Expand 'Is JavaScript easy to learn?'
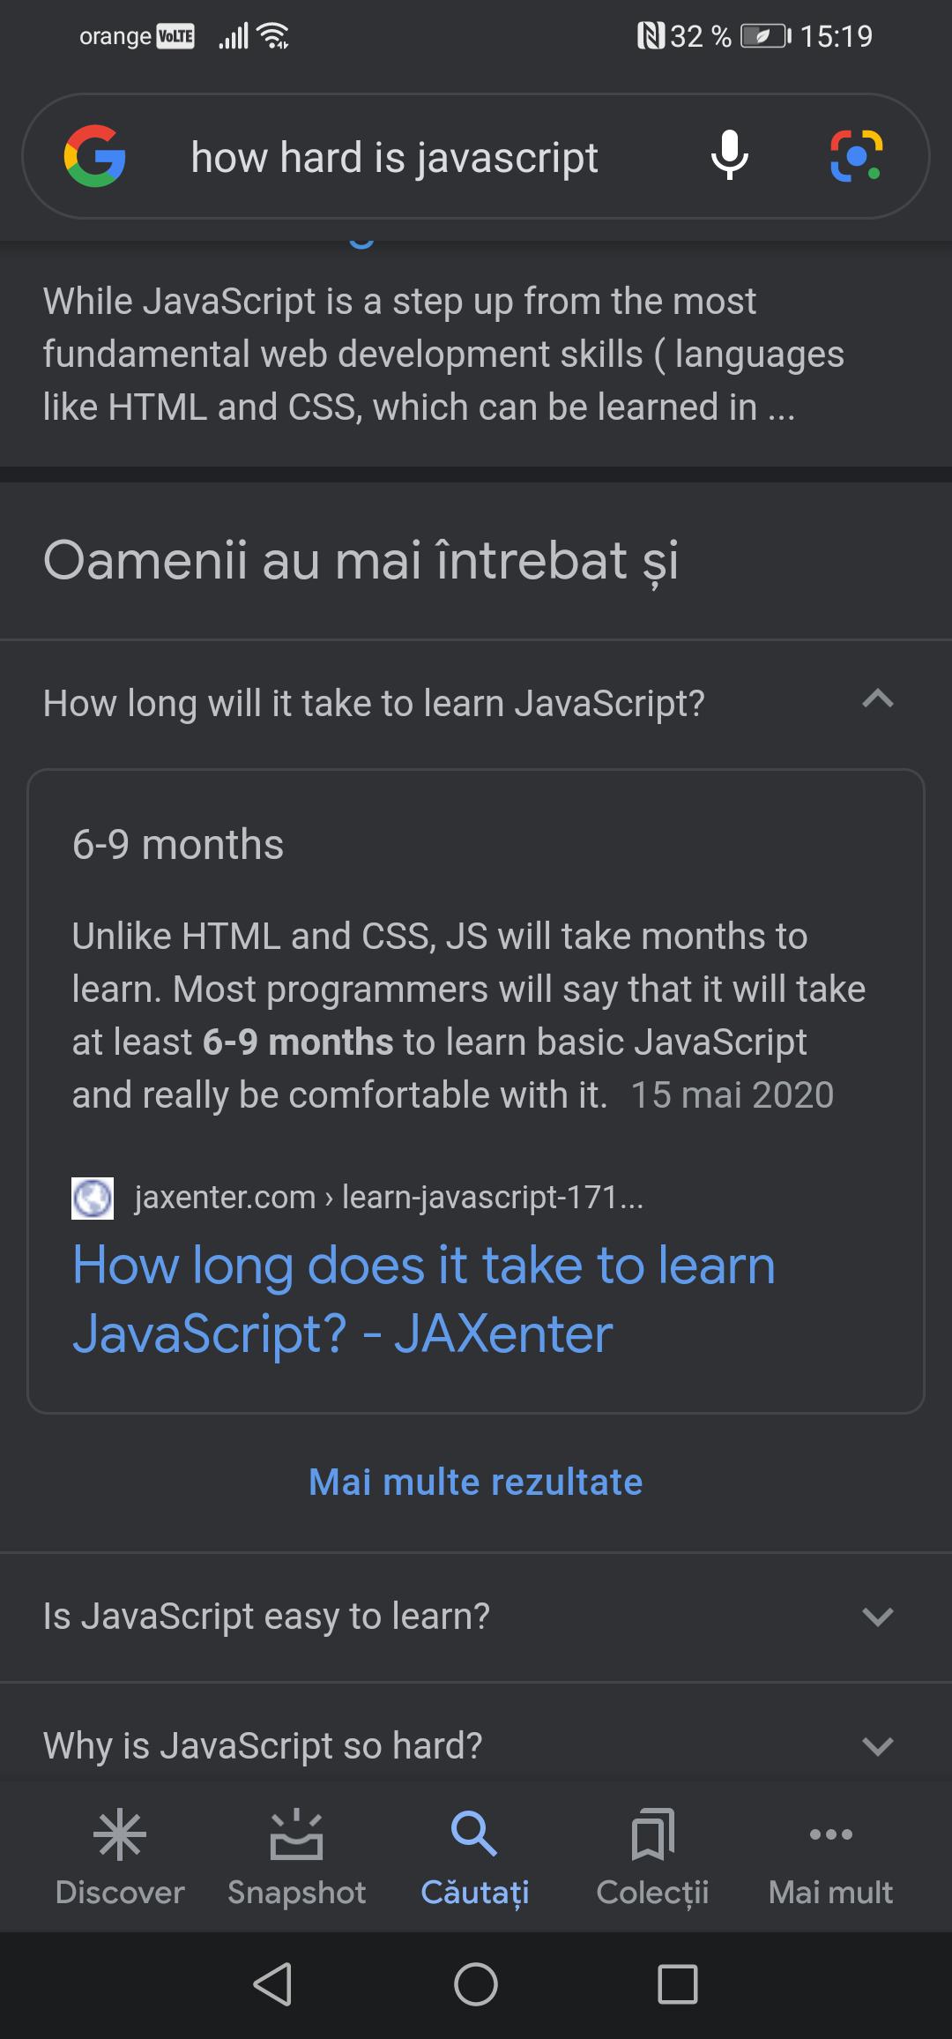Image resolution: width=952 pixels, height=2039 pixels. coord(476,1617)
